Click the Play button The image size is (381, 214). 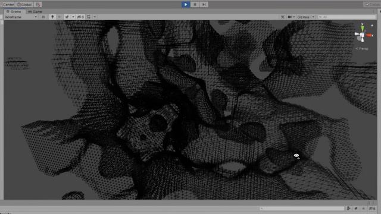click(186, 4)
